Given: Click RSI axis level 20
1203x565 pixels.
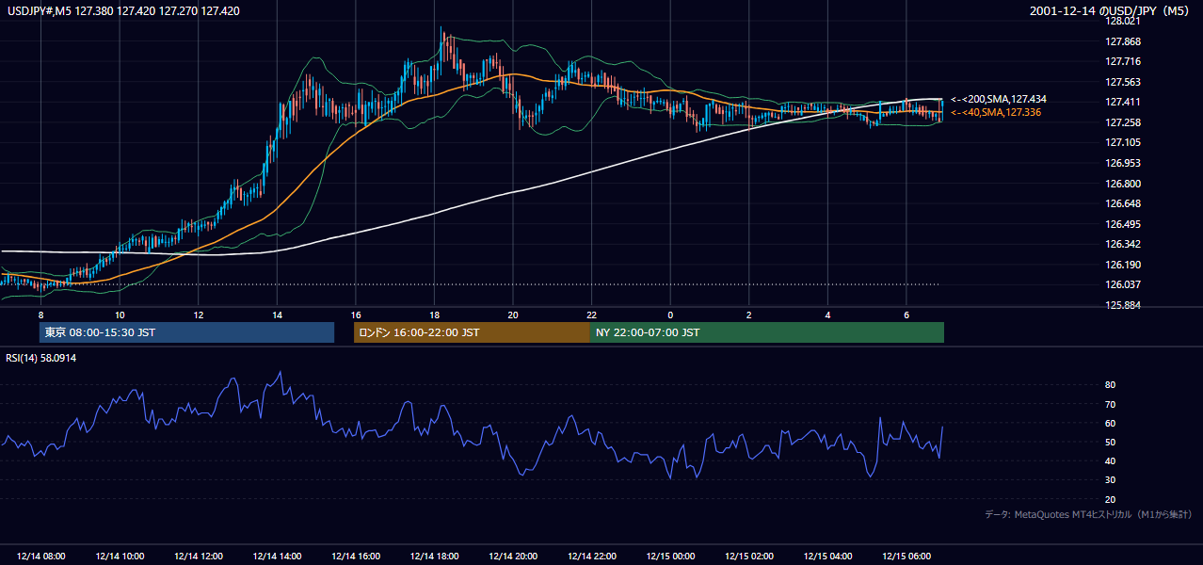Looking at the screenshot, I should [1110, 499].
